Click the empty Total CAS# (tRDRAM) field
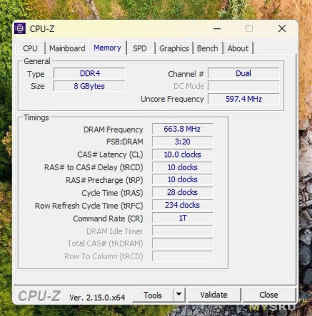 (x=182, y=243)
